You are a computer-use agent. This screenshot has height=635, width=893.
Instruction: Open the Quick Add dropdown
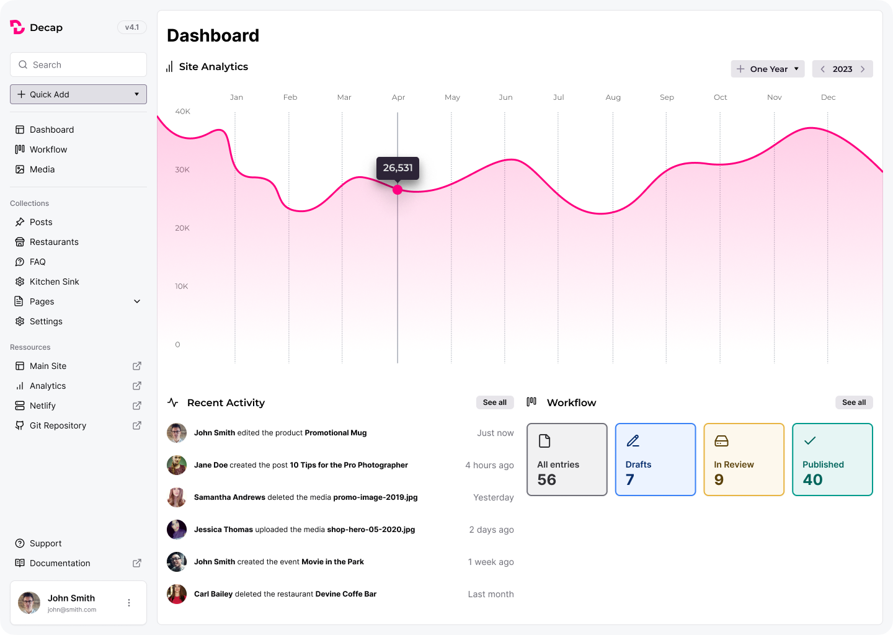[78, 94]
